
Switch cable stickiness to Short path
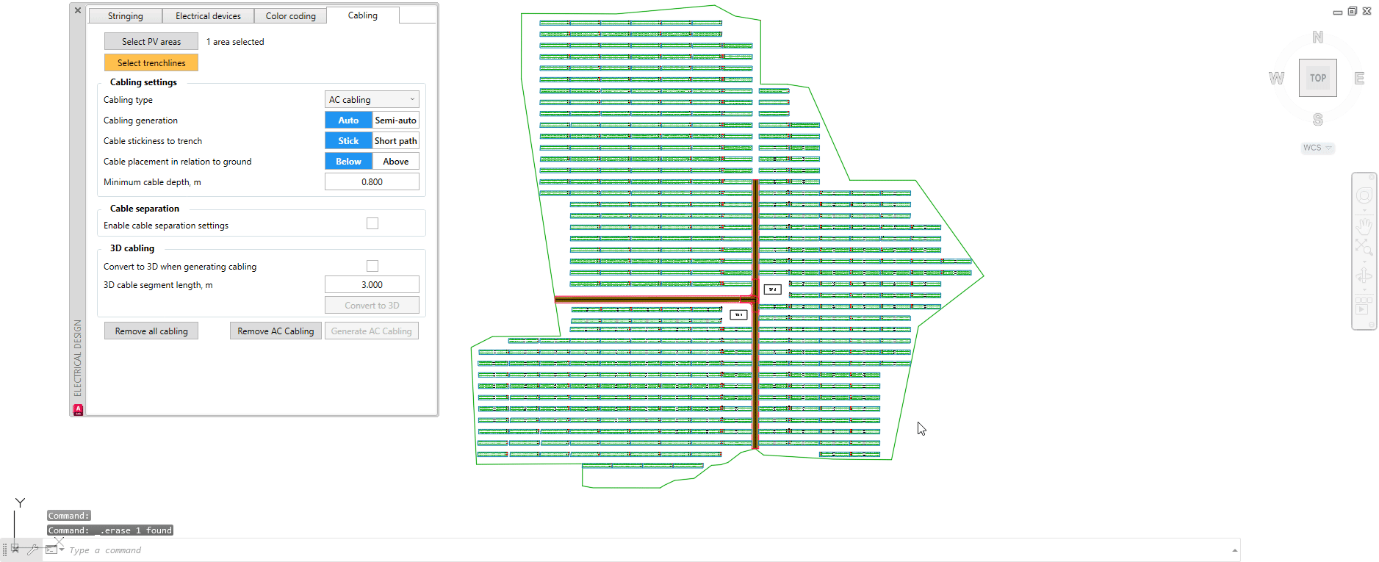point(395,141)
